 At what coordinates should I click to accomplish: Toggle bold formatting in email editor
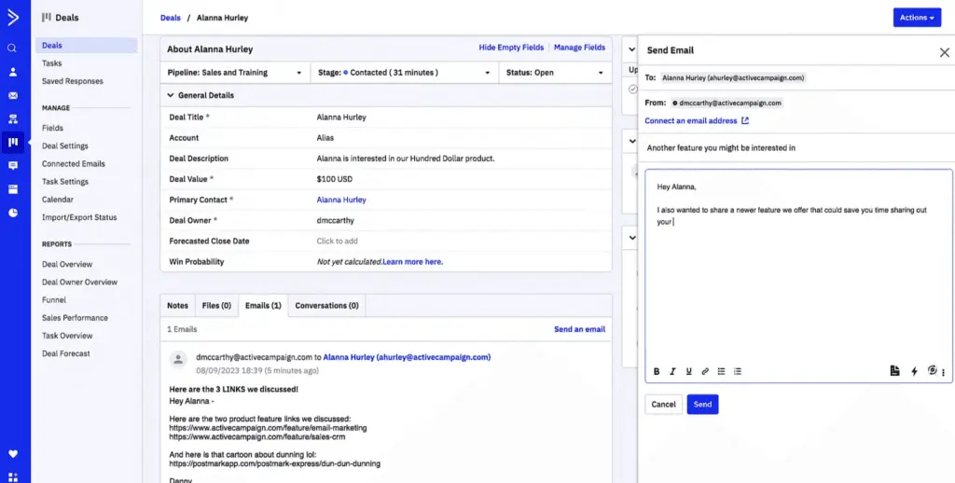(x=657, y=371)
